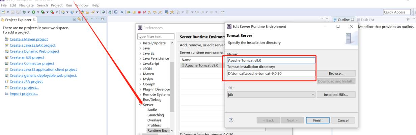
Task: Minimize the Project Explorer view
Action: coord(96,19)
